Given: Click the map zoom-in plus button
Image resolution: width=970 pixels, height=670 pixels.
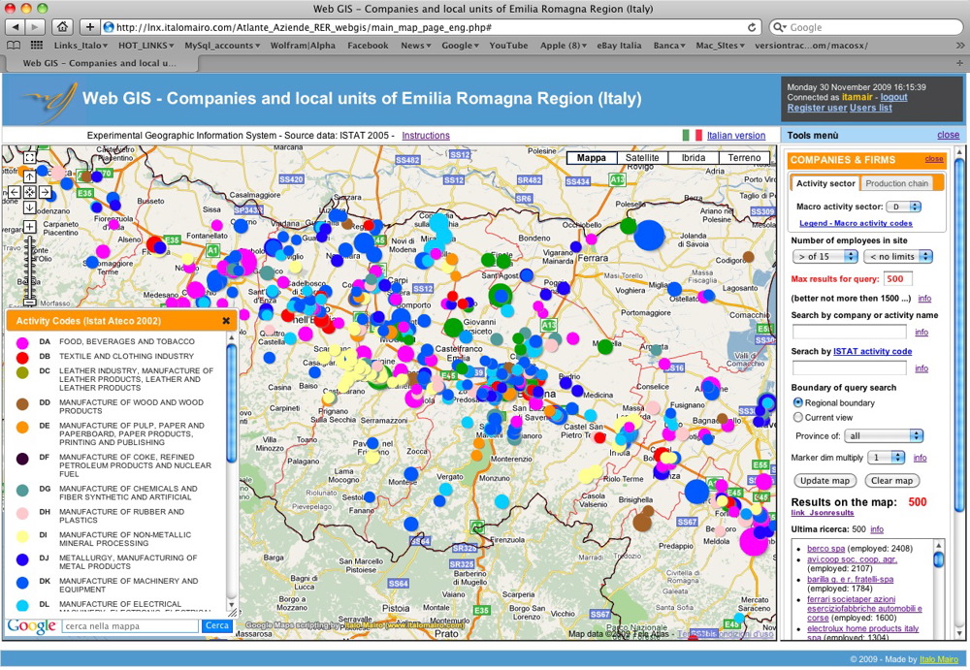Looking at the screenshot, I should [30, 227].
